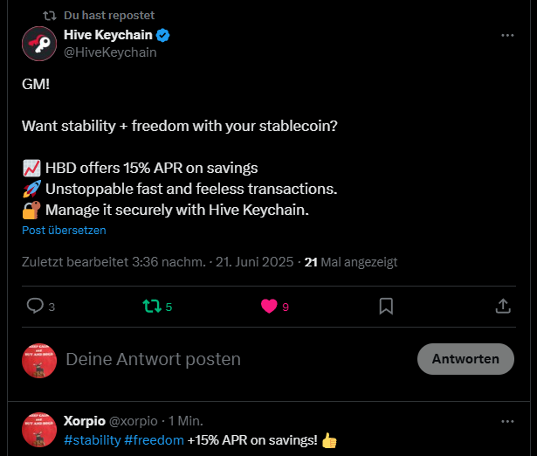The width and height of the screenshot is (537, 456).
Task: Bookmark the Hive Keychain post
Action: (x=386, y=306)
